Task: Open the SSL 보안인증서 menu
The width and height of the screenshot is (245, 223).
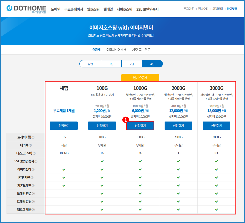Action: coord(147,10)
